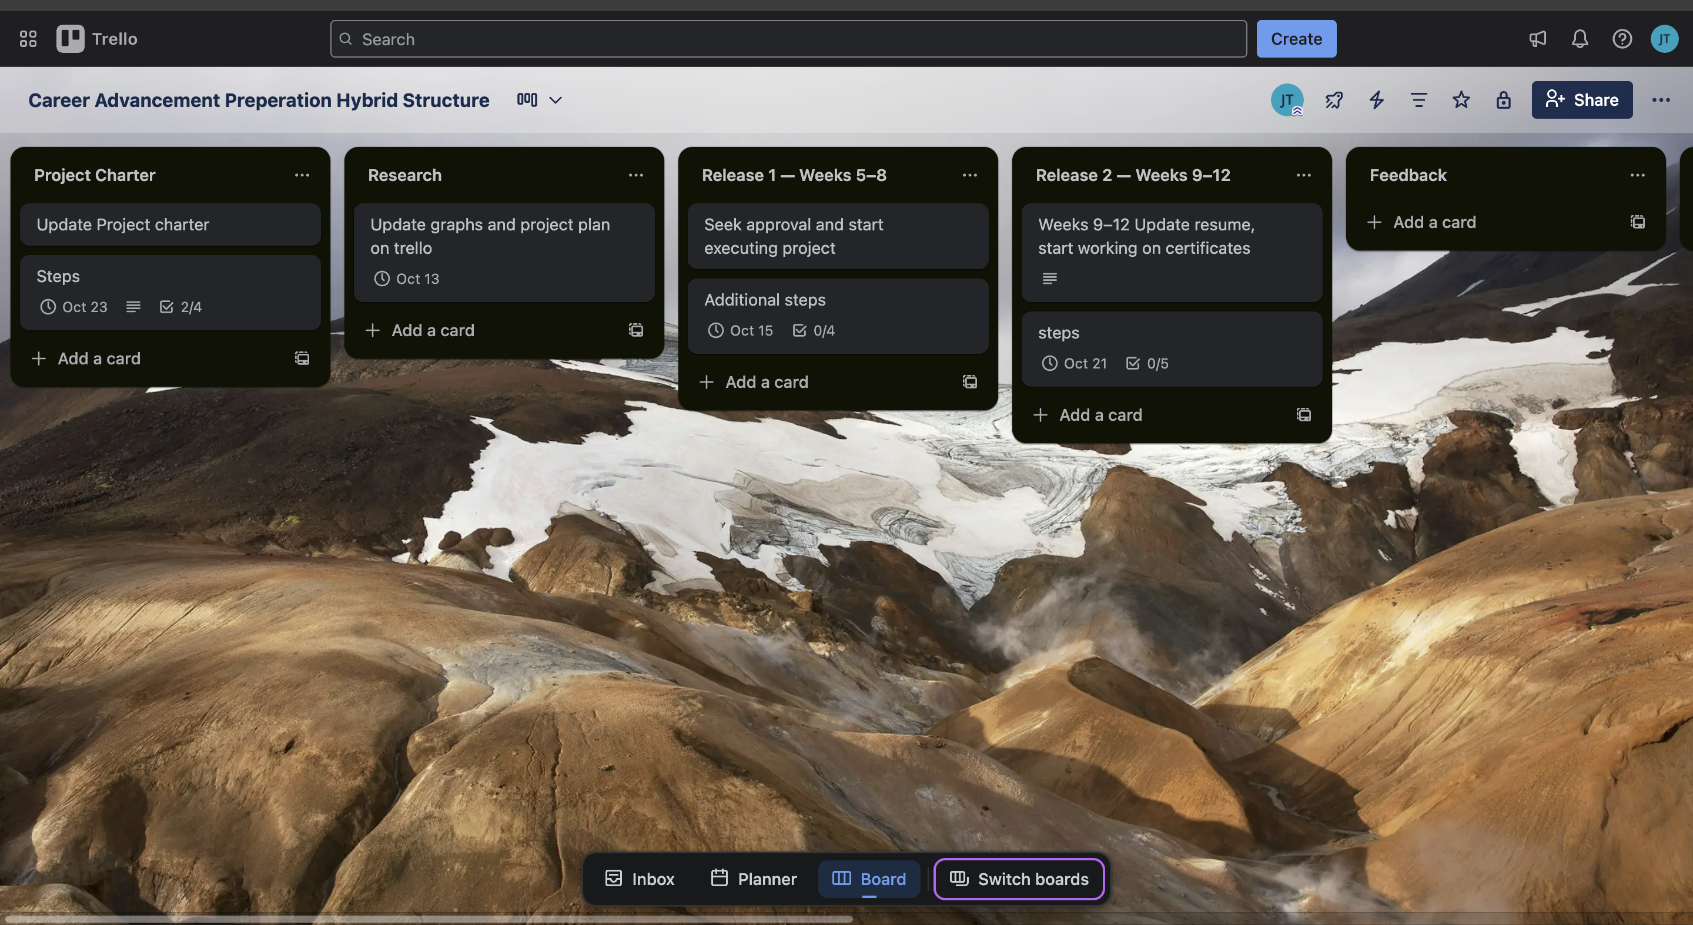This screenshot has width=1693, height=925.
Task: Open the notifications bell
Action: click(1580, 39)
